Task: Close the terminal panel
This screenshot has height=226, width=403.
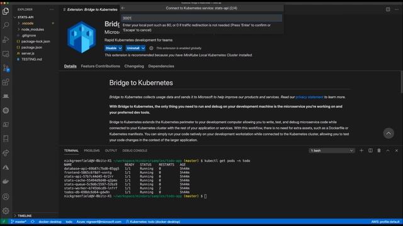Action: pos(397,151)
